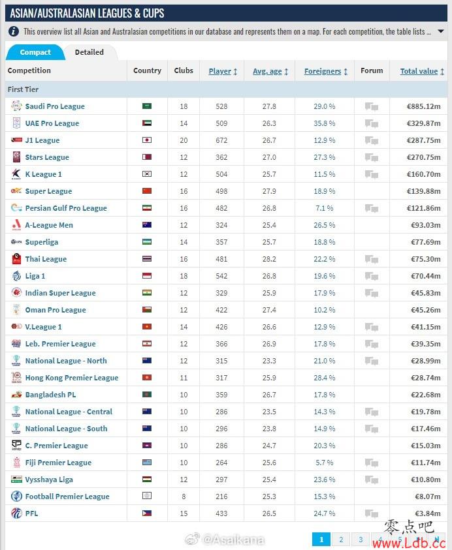Click the K League 1 logo
The height and width of the screenshot is (550, 452).
click(x=16, y=174)
